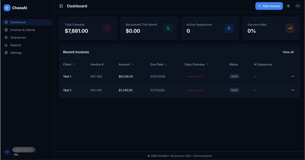Image resolution: width=305 pixels, height=160 pixels.
Task: Navigate to Sequences
Action: 27,38
